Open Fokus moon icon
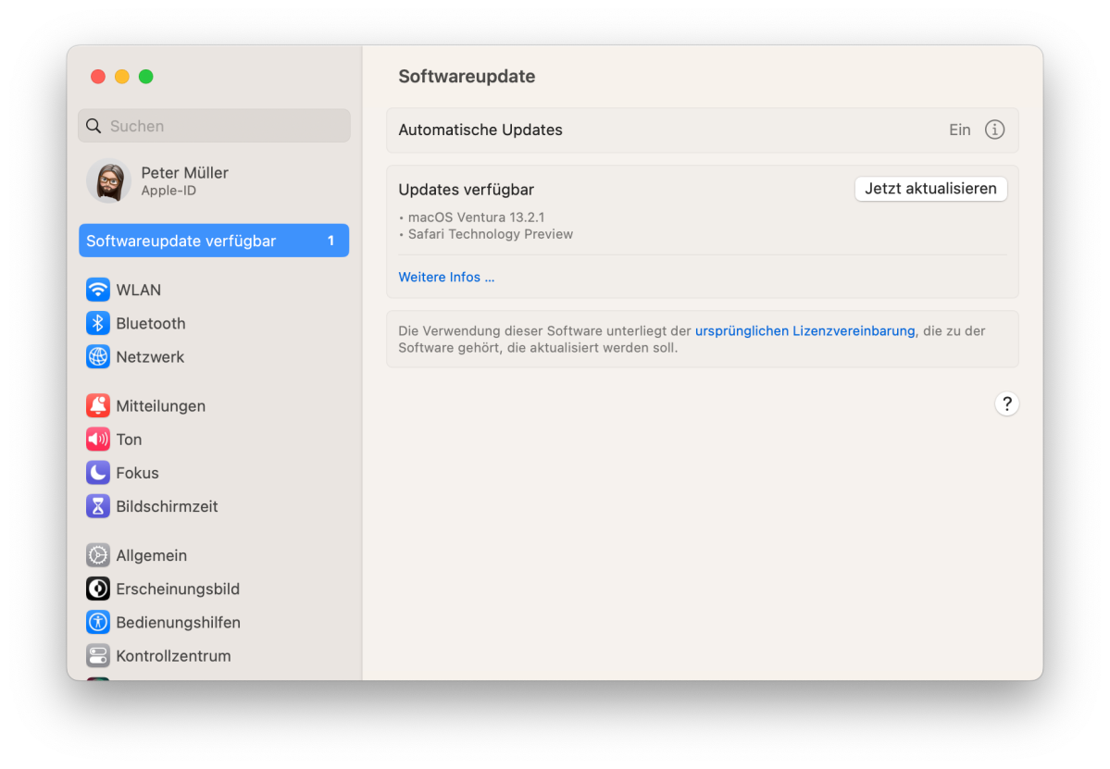Viewport: 1110px width, 769px height. [x=98, y=473]
